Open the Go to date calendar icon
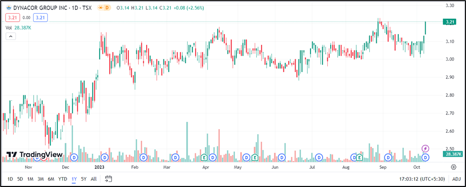 point(109,179)
